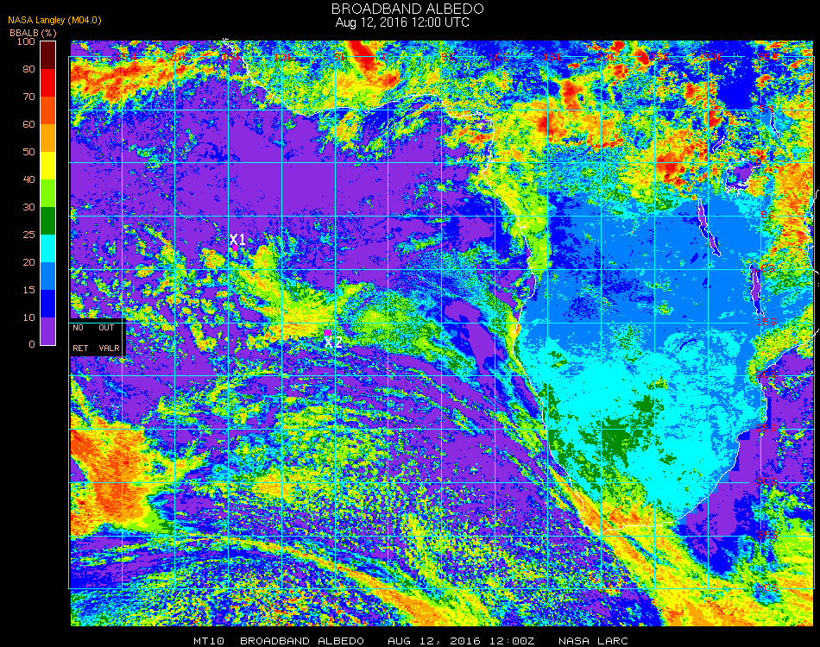Viewport: 820px width, 647px height.
Task: Click the 'Aug 12, 2016 12:00 UTC' date text
Action: 402,22
